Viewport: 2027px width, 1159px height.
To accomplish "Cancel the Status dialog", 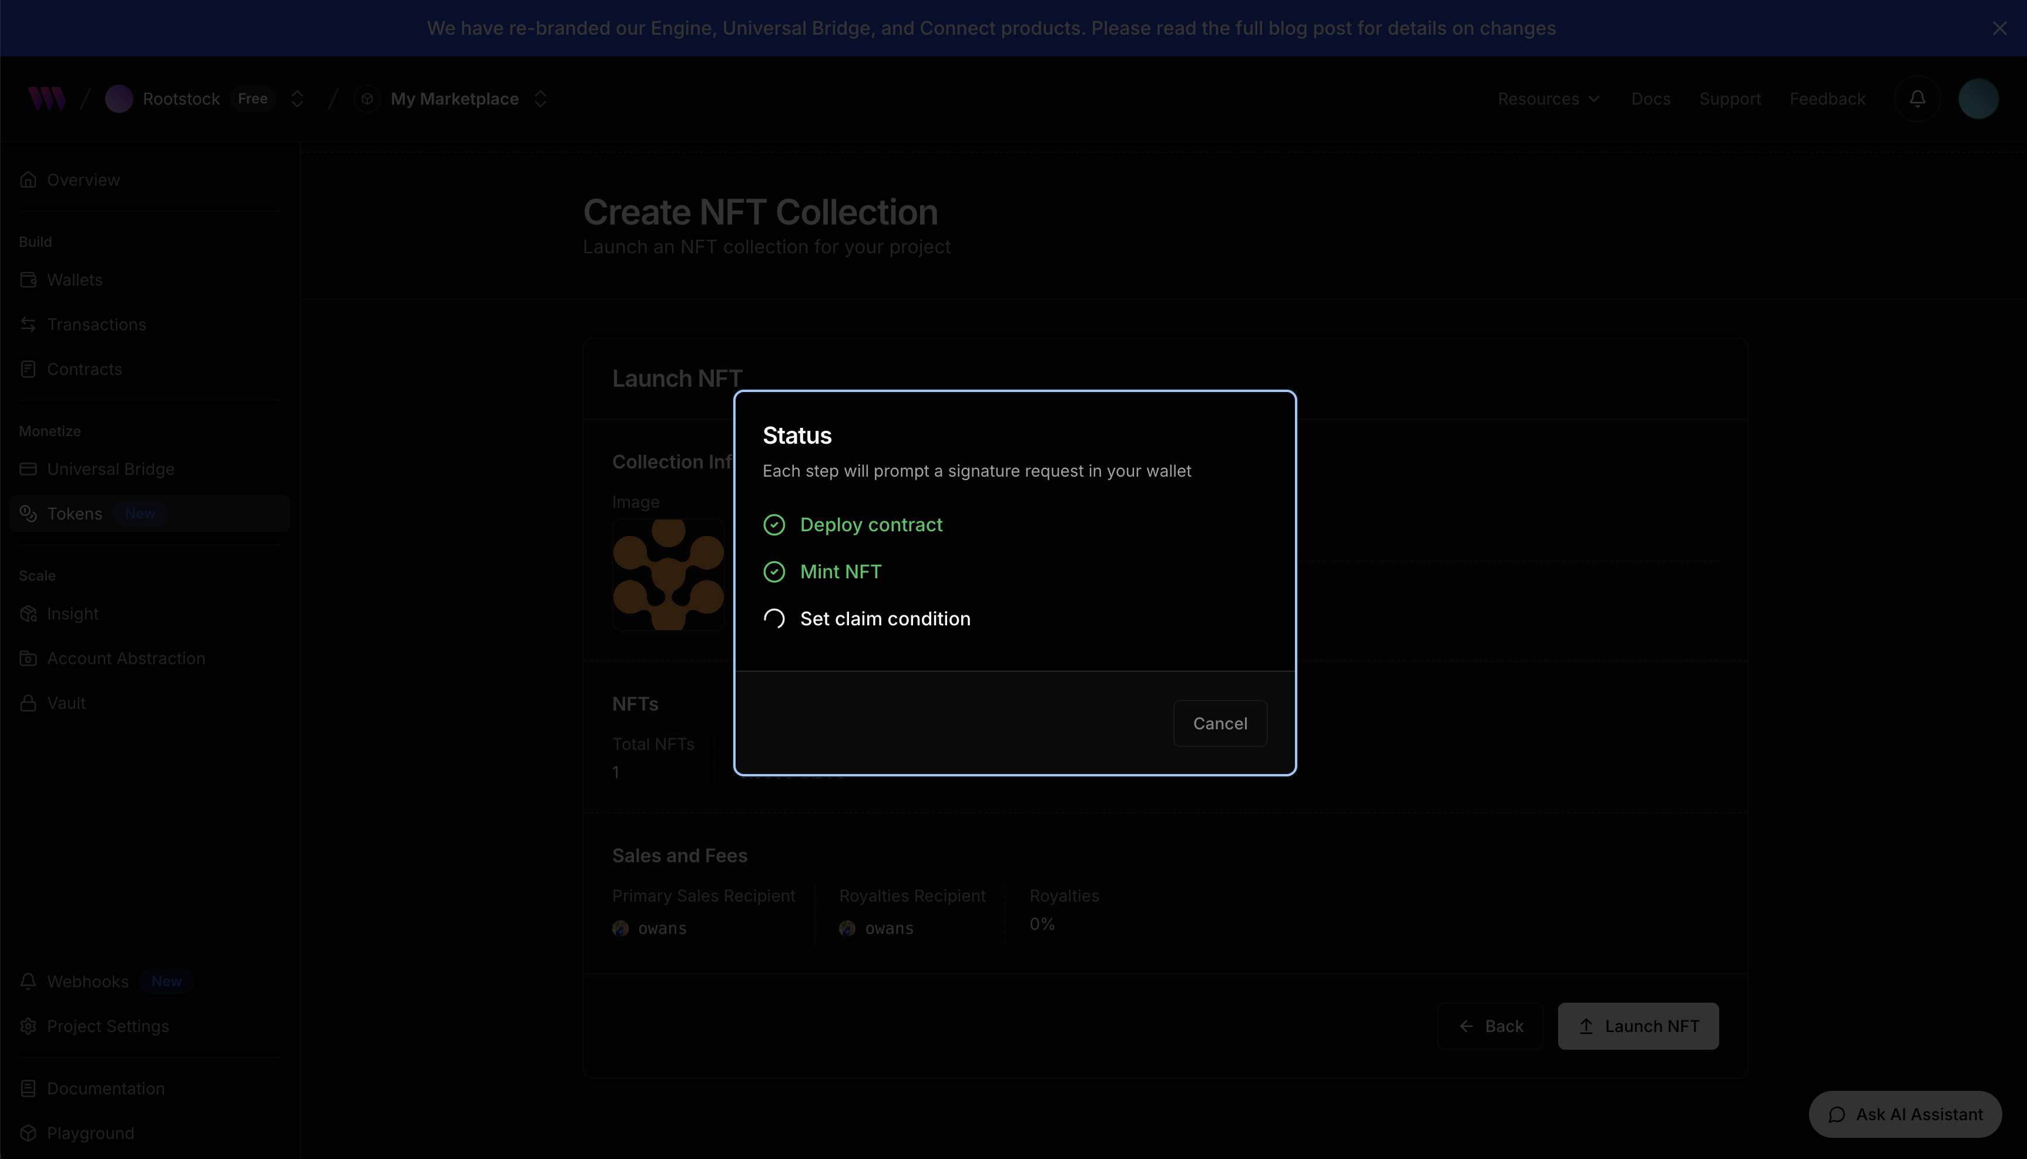I will point(1220,723).
